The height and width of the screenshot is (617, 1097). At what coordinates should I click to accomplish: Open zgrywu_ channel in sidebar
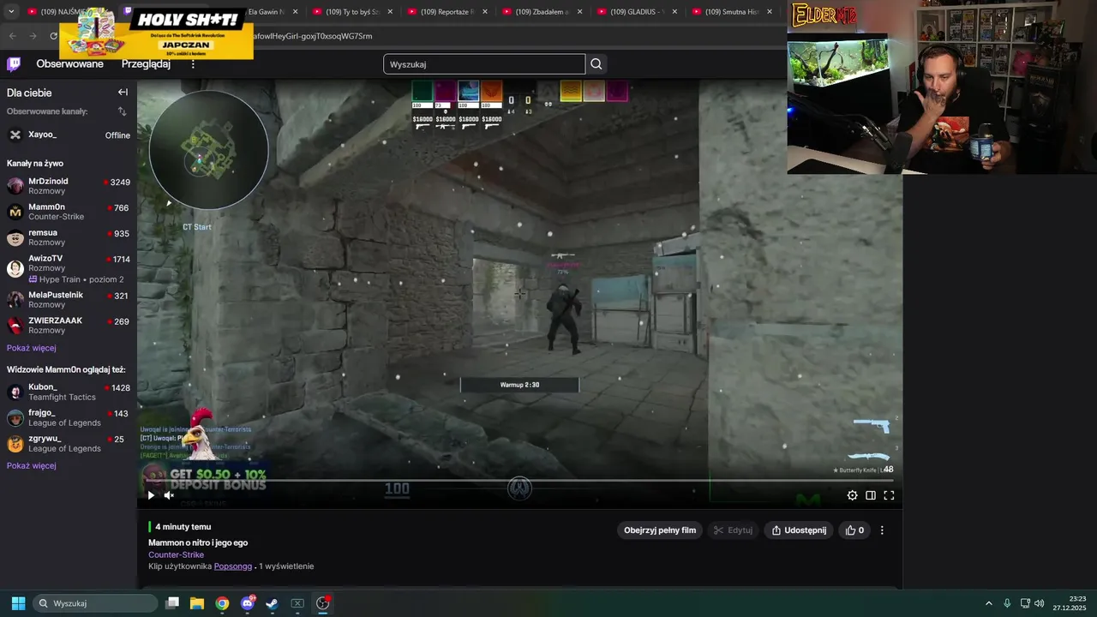(69, 443)
